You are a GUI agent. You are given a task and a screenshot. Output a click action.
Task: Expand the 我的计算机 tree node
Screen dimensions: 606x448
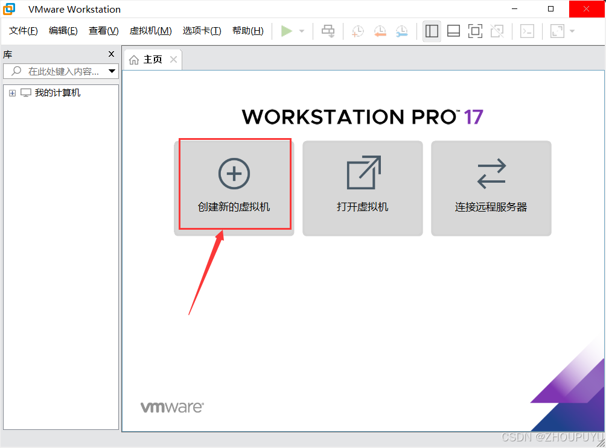tap(12, 93)
